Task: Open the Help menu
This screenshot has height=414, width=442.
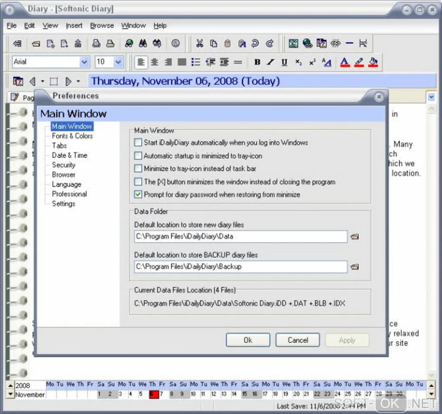Action: (160, 26)
